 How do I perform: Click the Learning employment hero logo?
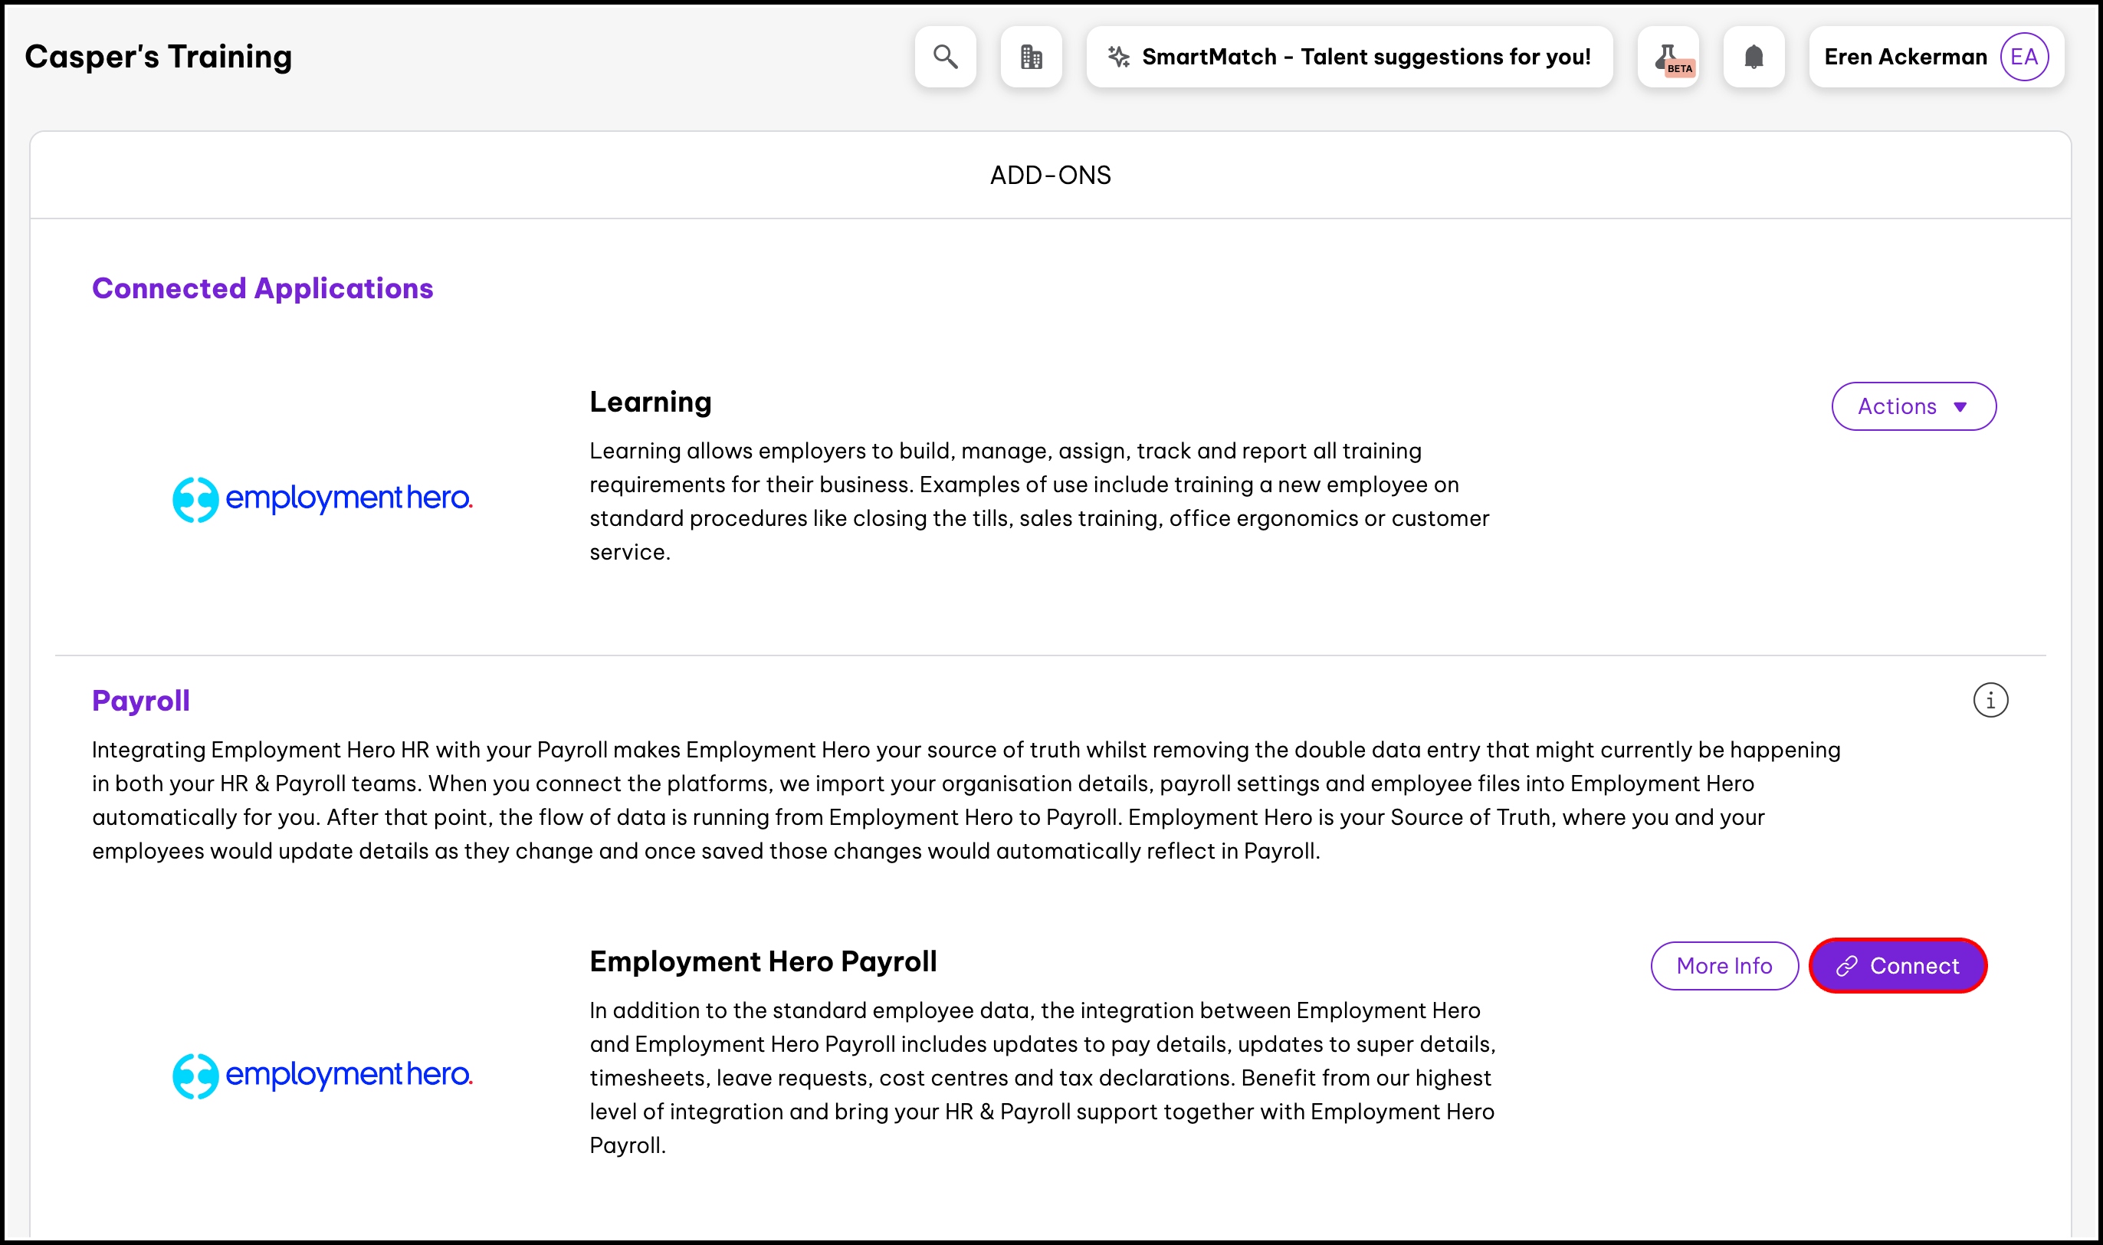click(323, 499)
